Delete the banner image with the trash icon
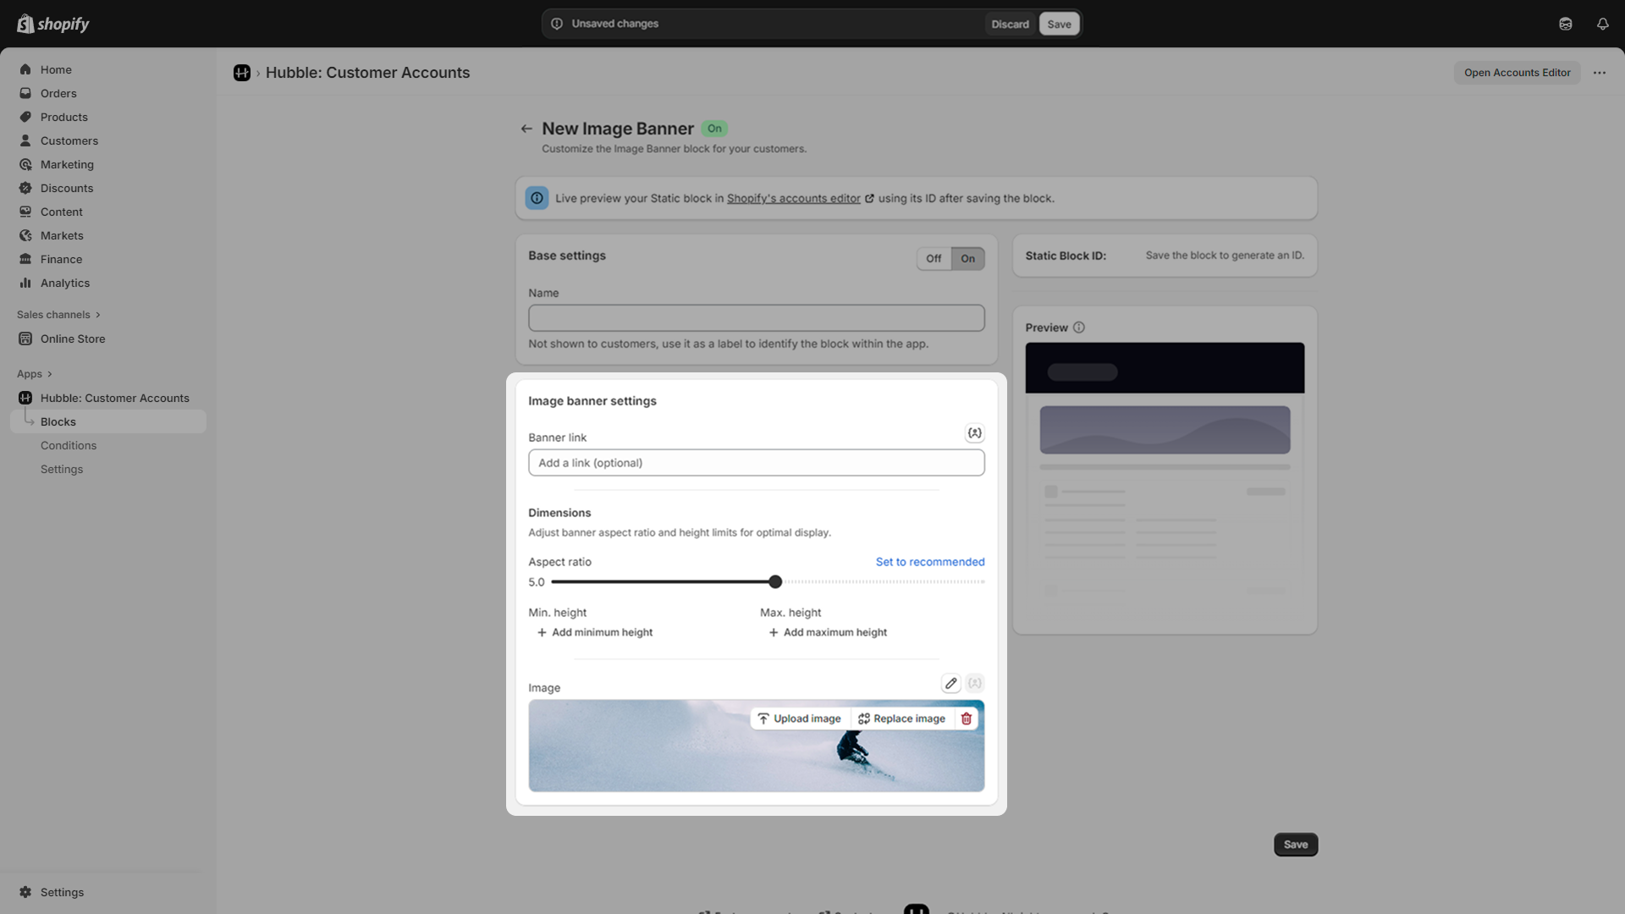The height and width of the screenshot is (914, 1625). pos(966,719)
